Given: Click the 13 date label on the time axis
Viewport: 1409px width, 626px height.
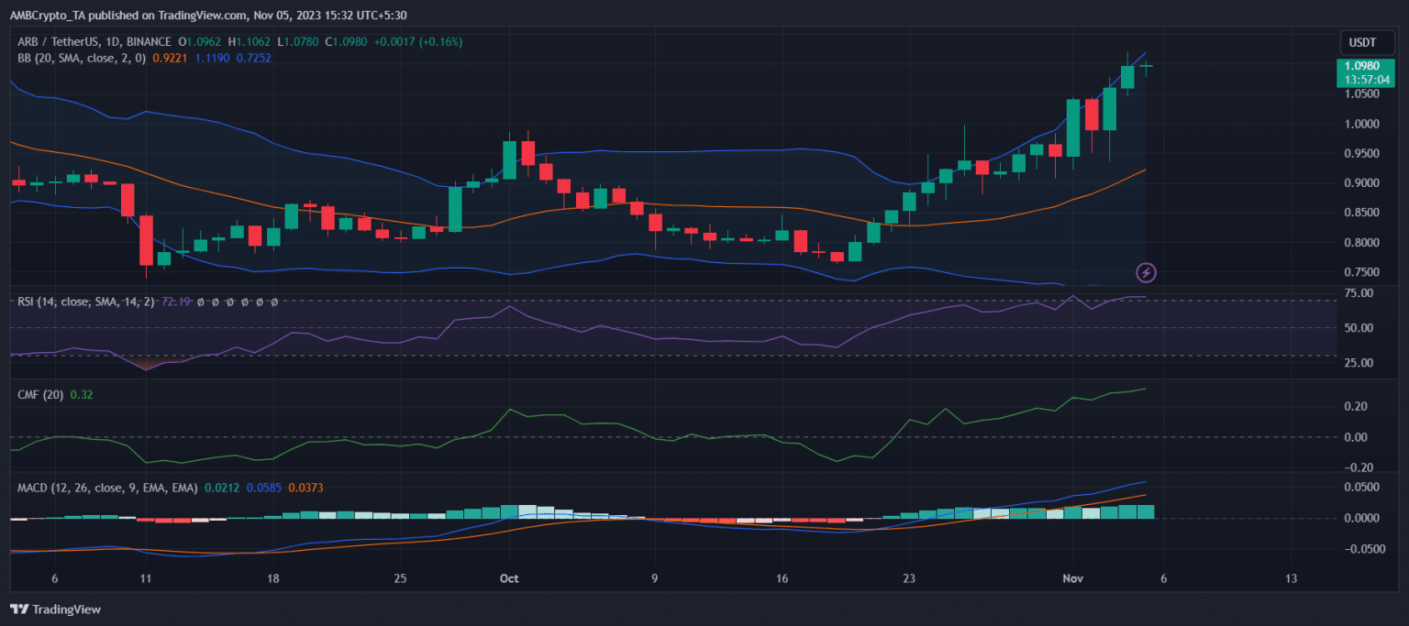Looking at the screenshot, I should (1291, 578).
